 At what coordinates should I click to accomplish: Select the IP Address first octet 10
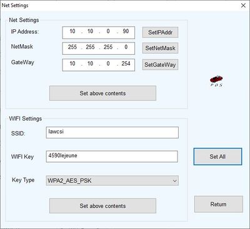tap(72, 31)
